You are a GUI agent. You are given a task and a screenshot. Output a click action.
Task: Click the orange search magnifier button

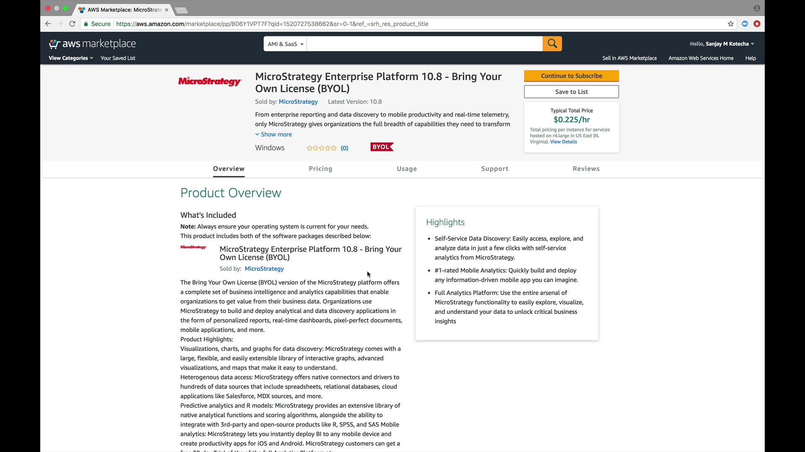552,44
